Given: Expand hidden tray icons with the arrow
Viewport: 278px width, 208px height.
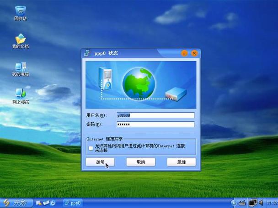Looking at the screenshot, I should (234, 203).
